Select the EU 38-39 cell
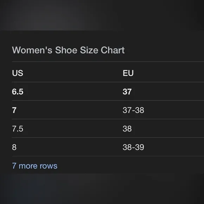The image size is (204, 204). [133, 147]
